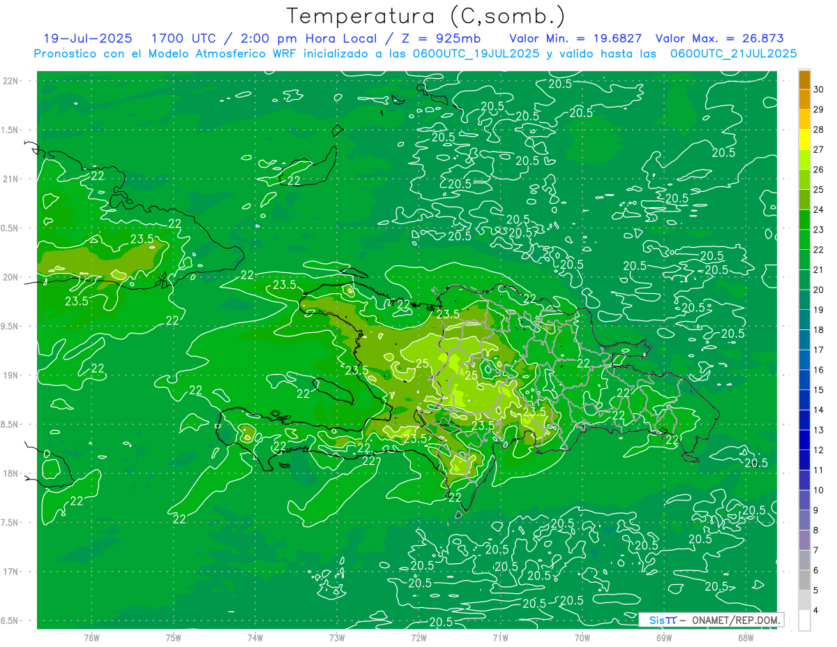Click the legend label "13"
The image size is (837, 647).
[x=819, y=430]
